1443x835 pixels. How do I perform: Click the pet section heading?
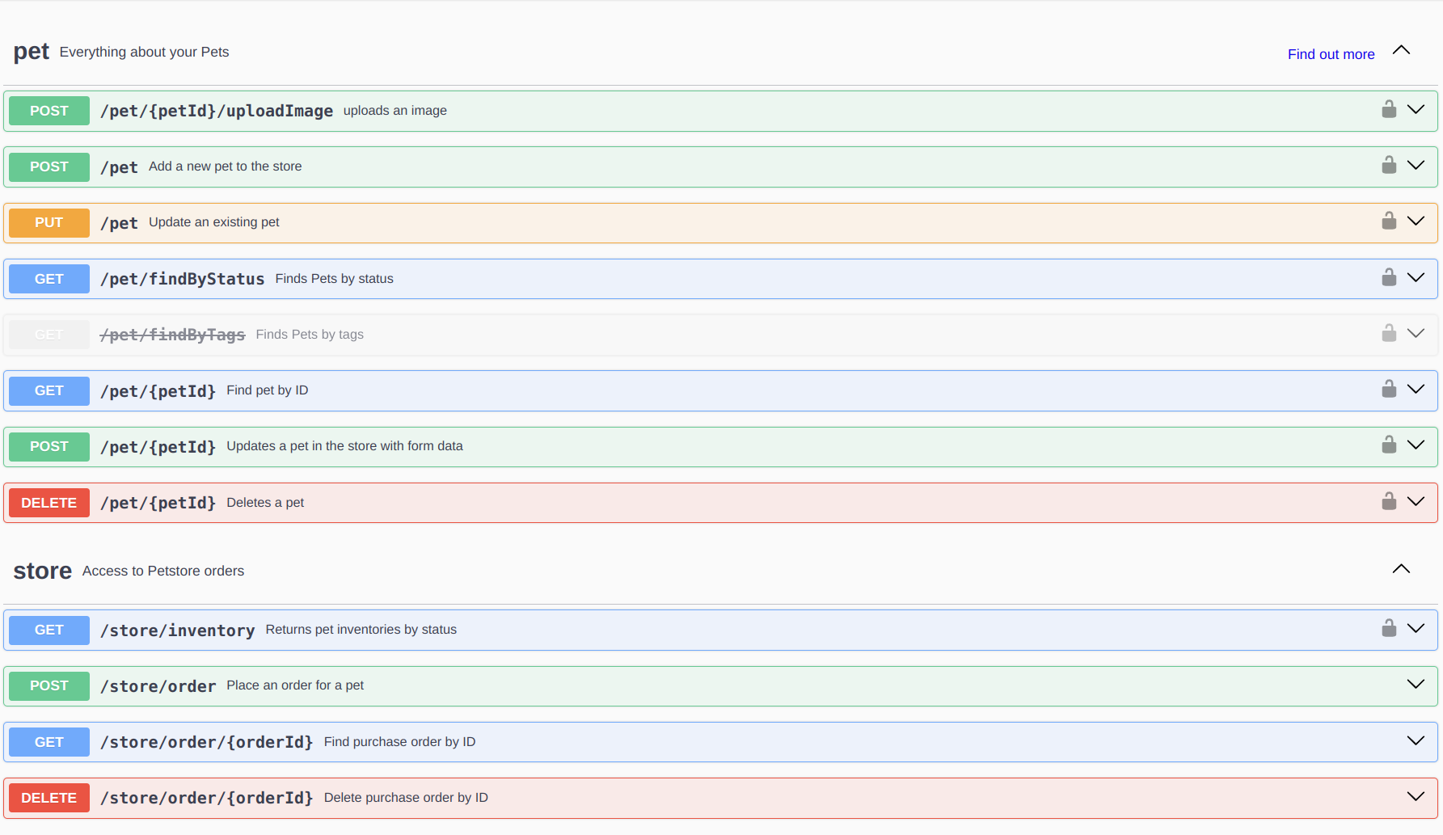(32, 52)
